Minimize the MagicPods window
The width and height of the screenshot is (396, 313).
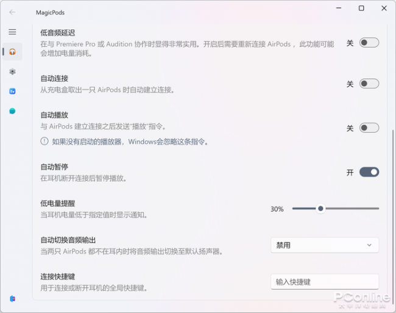[x=339, y=8]
